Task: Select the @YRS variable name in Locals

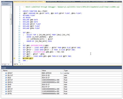Action: [10, 94]
